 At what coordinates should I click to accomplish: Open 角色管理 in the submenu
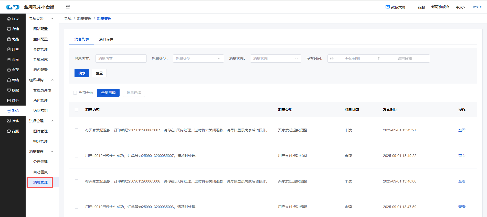click(40, 100)
